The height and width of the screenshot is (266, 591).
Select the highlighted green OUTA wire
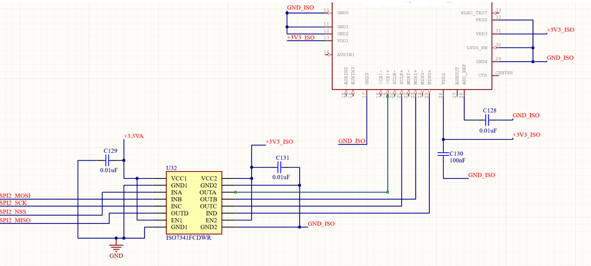point(311,192)
